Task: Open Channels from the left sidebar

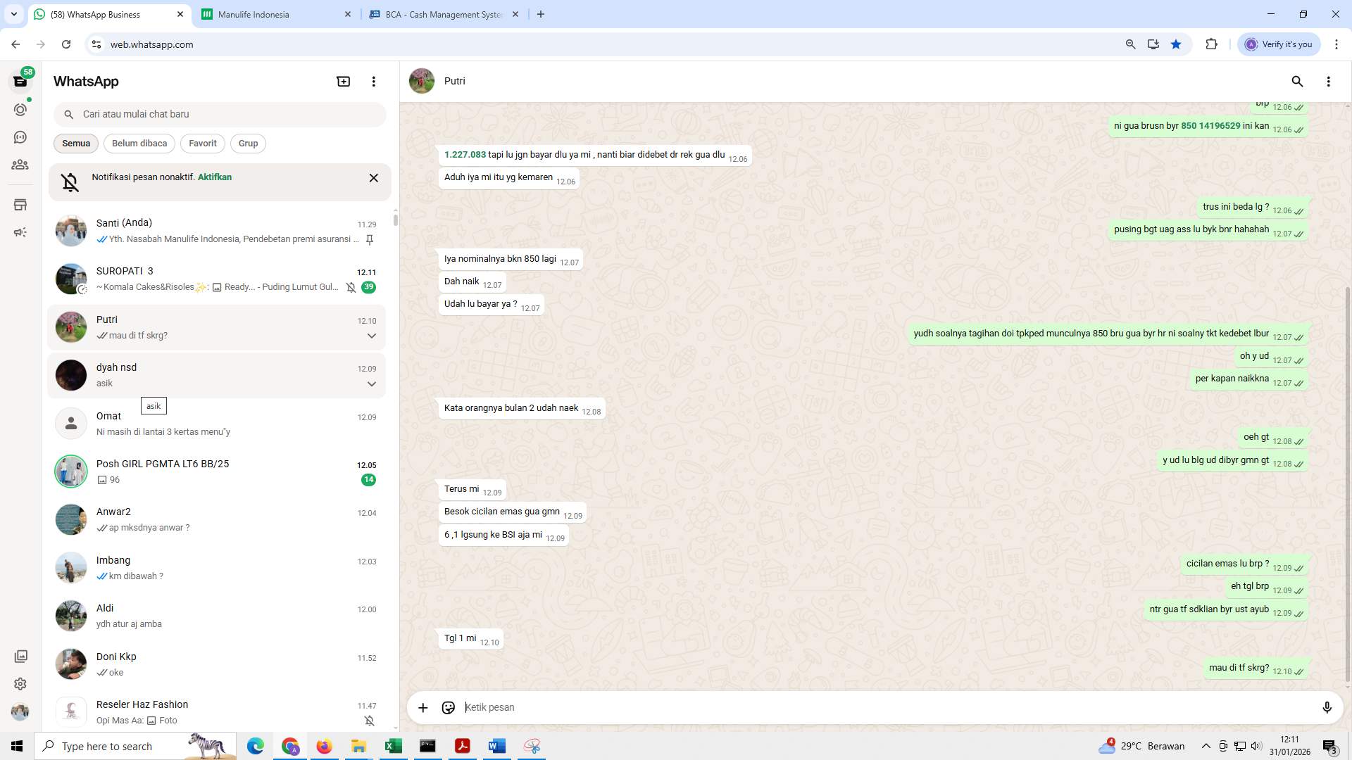Action: (20, 137)
